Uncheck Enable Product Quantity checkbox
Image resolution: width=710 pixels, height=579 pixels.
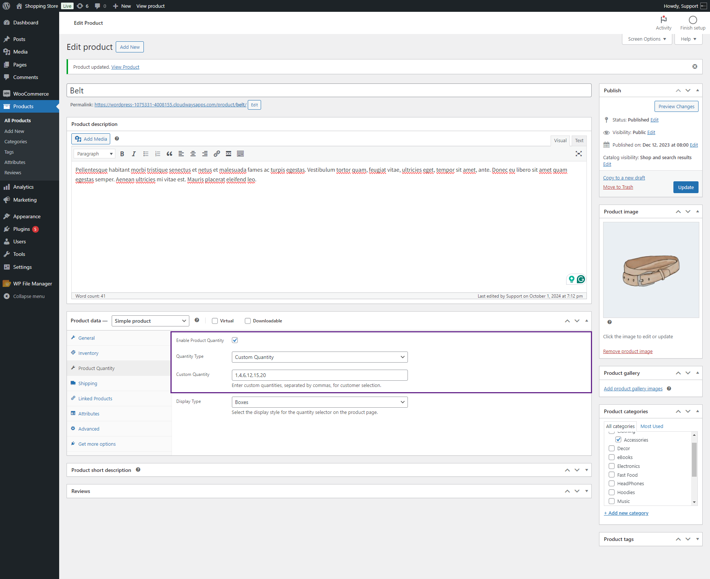point(235,340)
